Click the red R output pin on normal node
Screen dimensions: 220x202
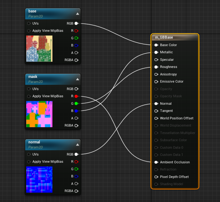(x=76, y=161)
